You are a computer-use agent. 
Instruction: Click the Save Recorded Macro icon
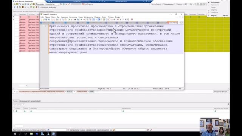(128, 20)
